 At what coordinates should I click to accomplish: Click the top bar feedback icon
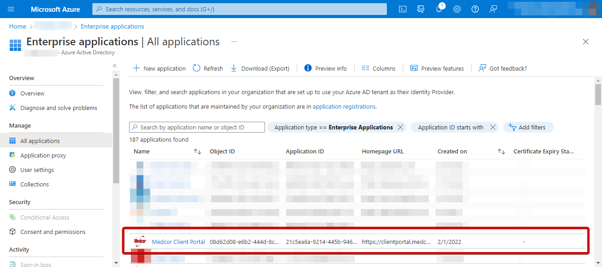[493, 9]
